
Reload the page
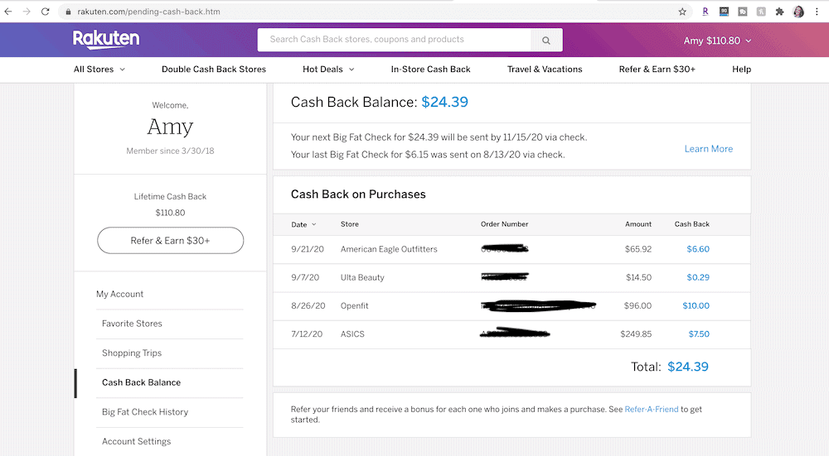(46, 11)
